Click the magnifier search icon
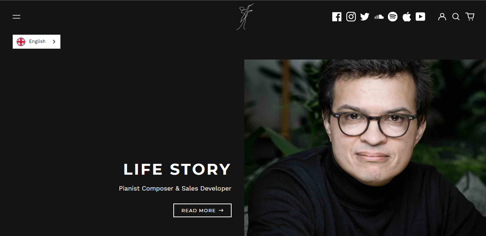486x236 pixels. (456, 17)
